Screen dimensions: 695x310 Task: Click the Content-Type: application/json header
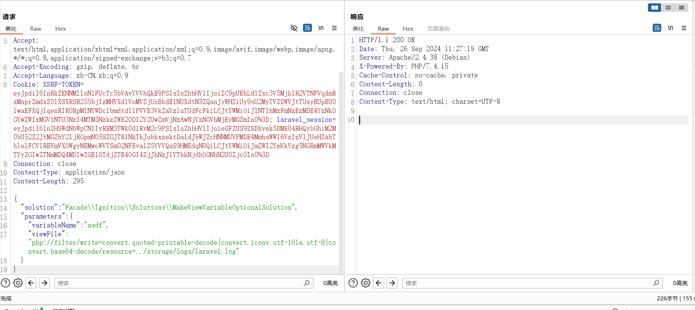(69, 172)
